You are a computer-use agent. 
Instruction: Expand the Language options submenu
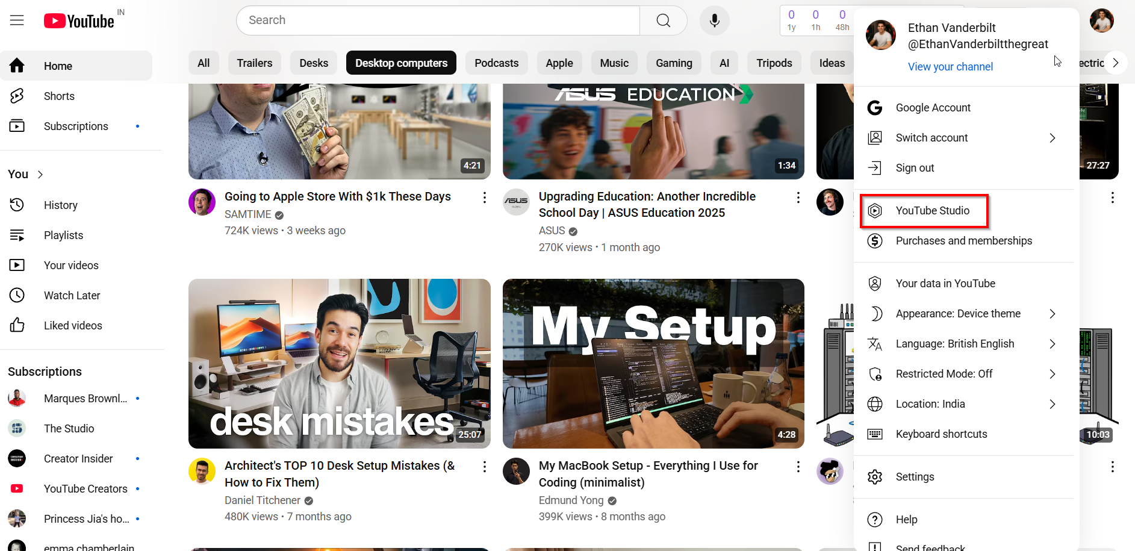954,343
